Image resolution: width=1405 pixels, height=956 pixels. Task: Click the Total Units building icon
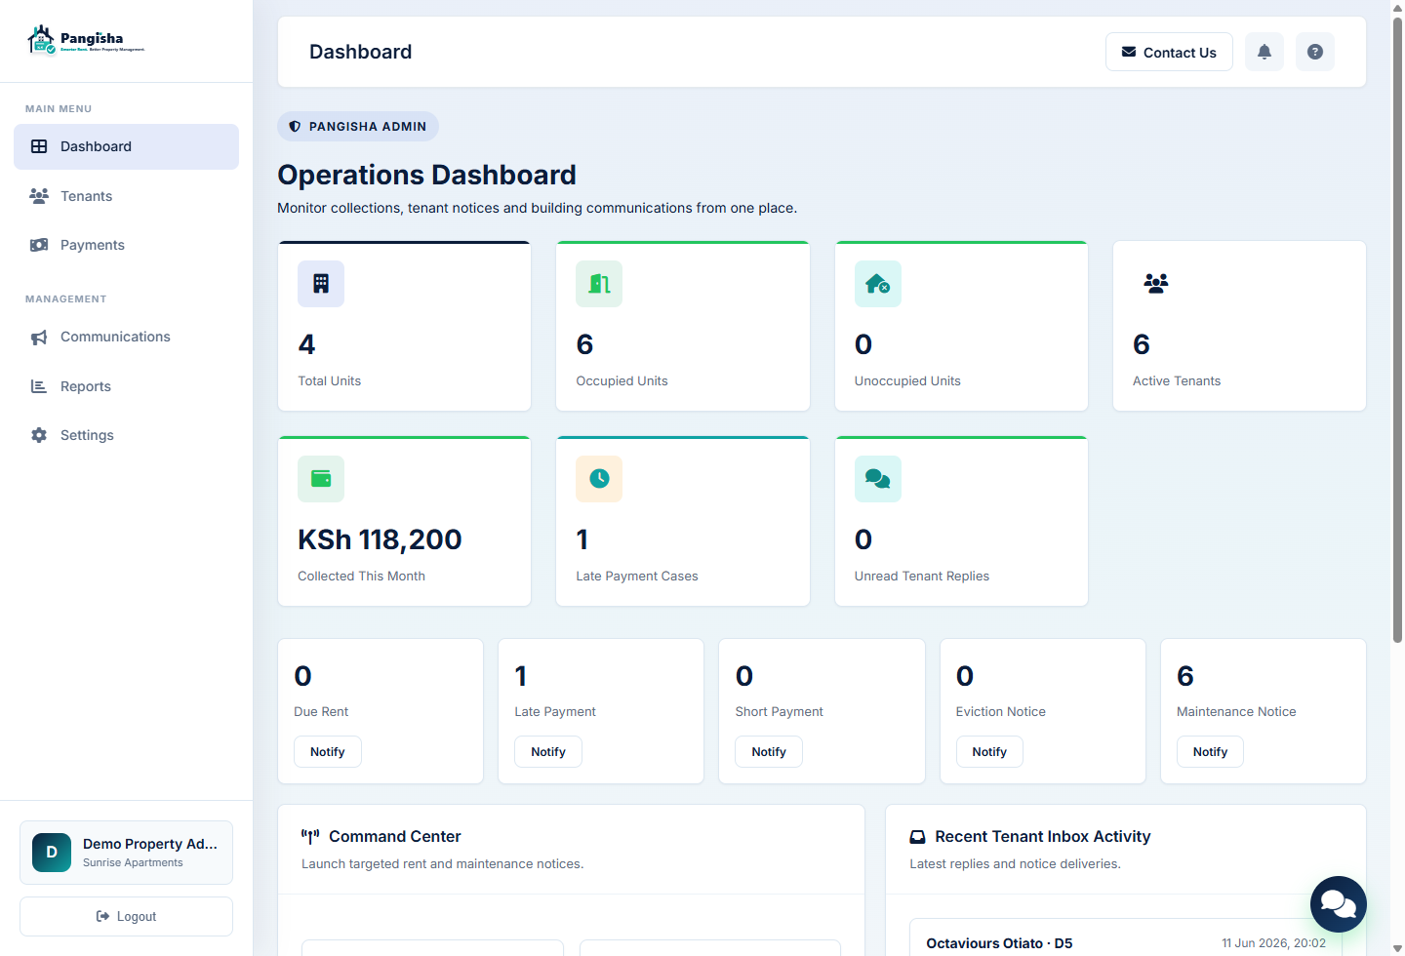pos(321,284)
